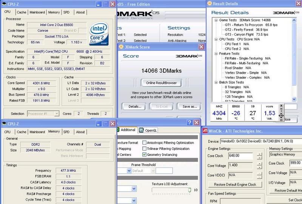
Task: Adjust the Texture LOD Adjustment slider handle
Action: coord(190,190)
